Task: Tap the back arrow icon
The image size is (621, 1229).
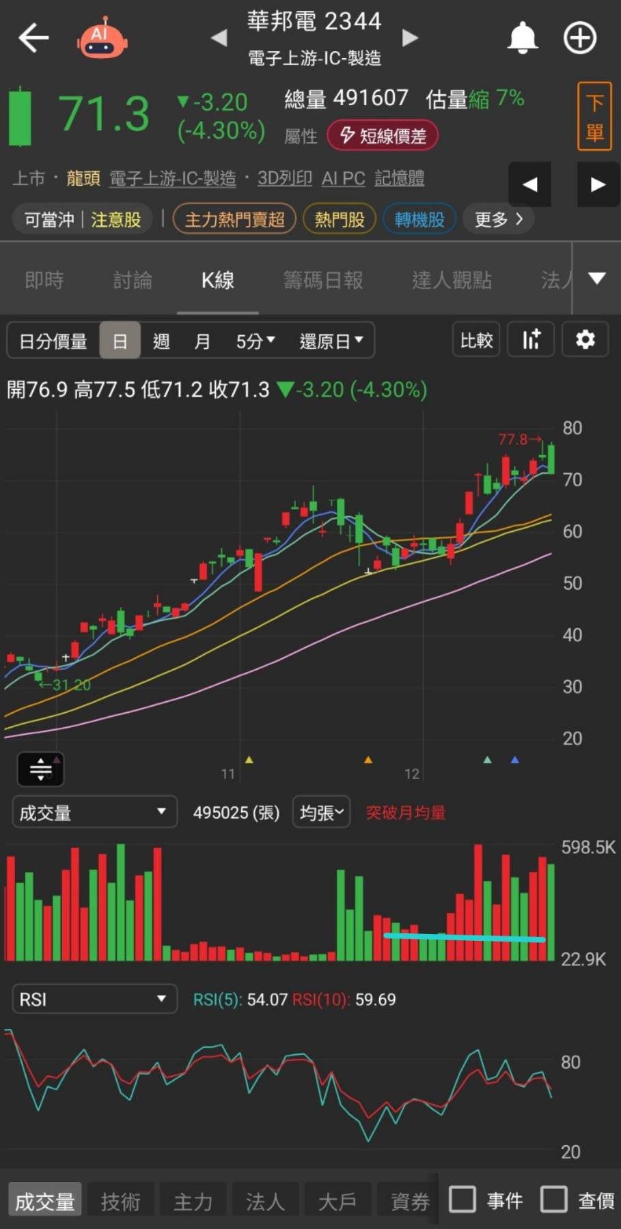Action: click(x=33, y=38)
